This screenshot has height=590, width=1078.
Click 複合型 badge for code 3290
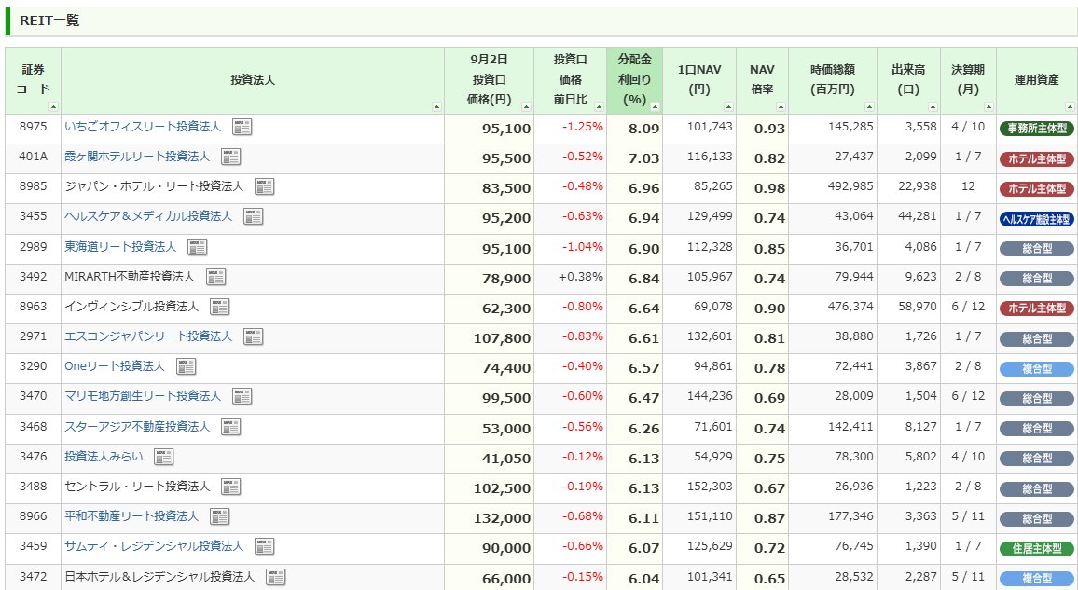pos(1037,368)
